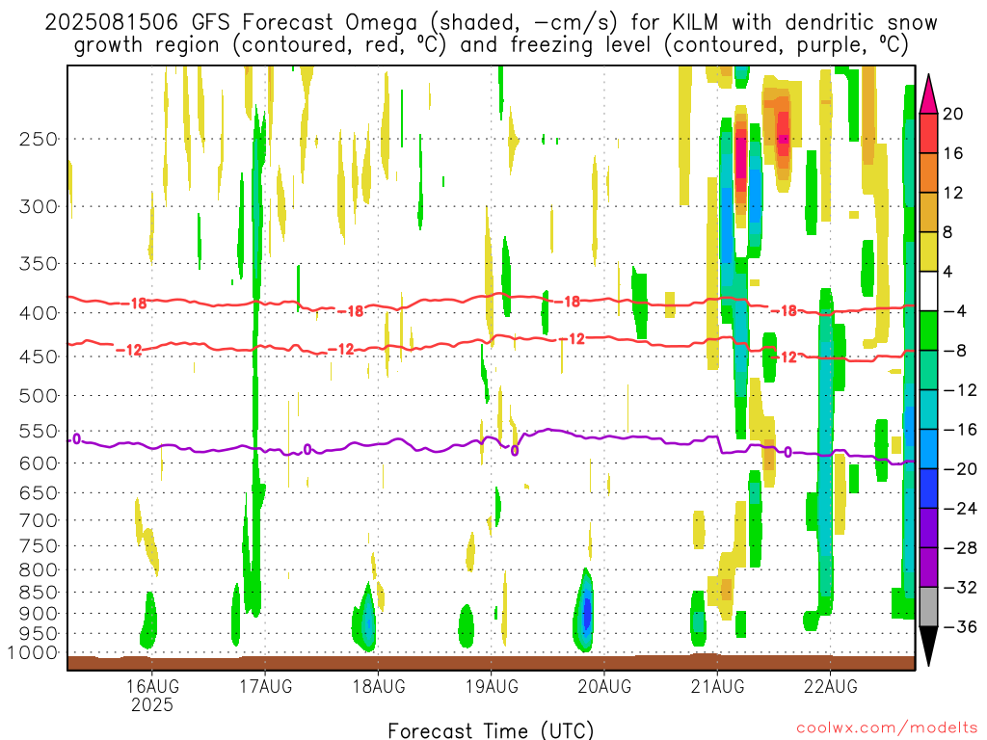
Task: Click the first -18 red contour label
Action: (x=133, y=304)
